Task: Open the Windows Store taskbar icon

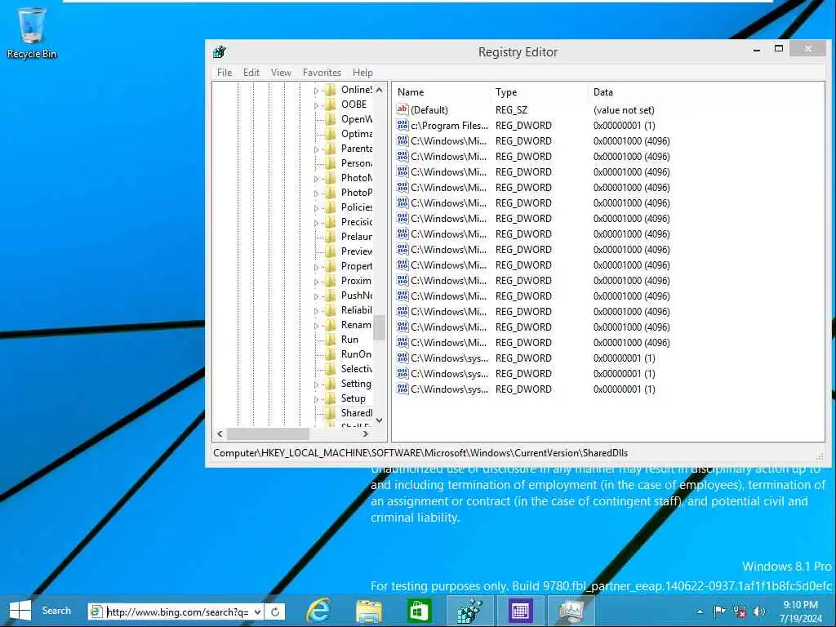Action: point(419,611)
